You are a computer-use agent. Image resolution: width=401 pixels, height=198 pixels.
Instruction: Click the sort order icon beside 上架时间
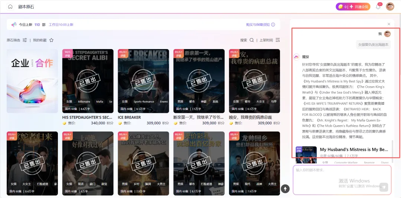click(278, 40)
